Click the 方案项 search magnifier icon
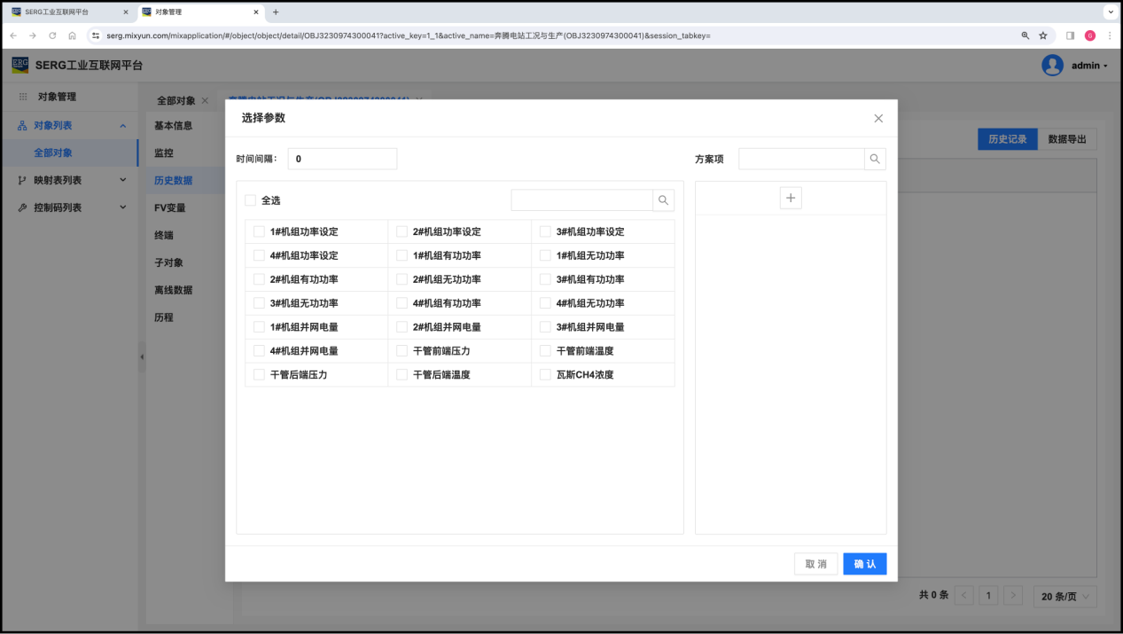The image size is (1123, 634). click(x=875, y=159)
